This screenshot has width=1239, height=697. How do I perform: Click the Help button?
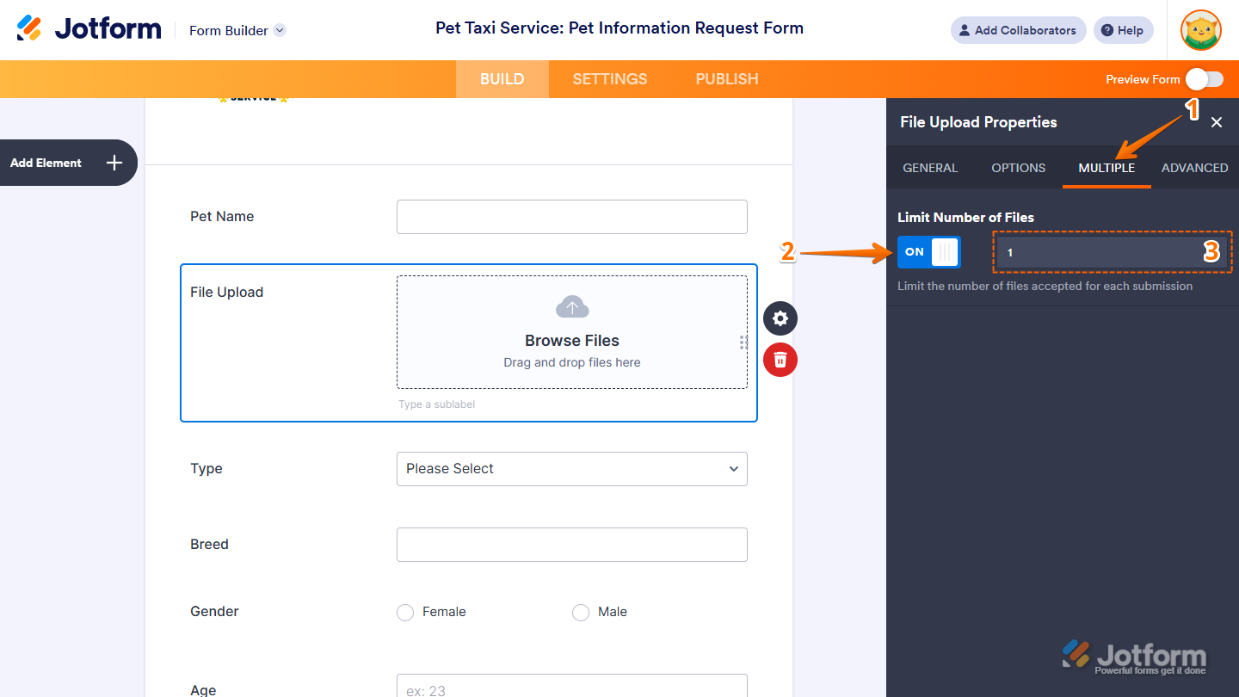(x=1123, y=30)
